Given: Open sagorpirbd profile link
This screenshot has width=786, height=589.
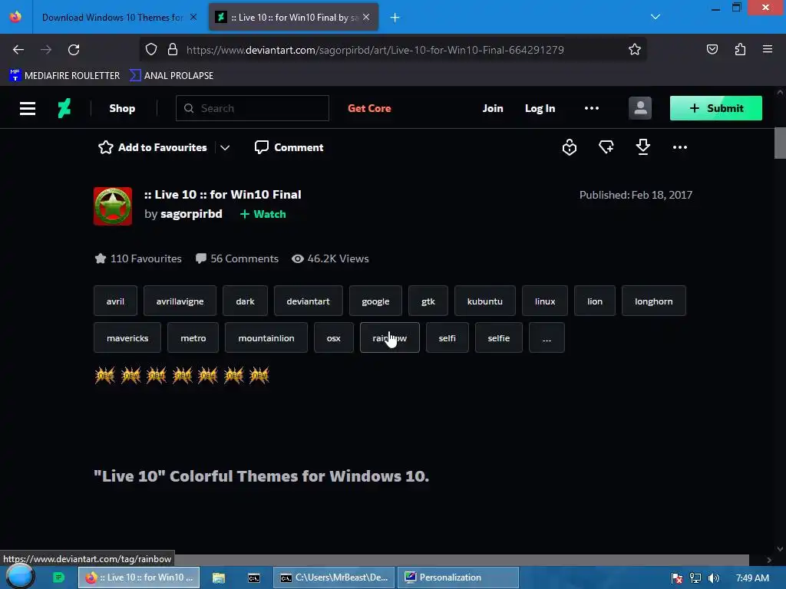Looking at the screenshot, I should click(x=191, y=214).
